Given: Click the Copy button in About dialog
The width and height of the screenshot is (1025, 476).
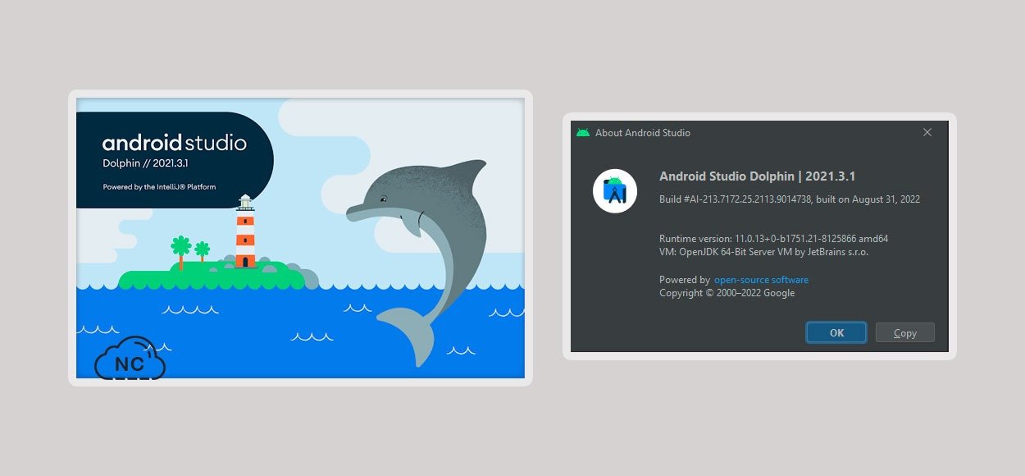Looking at the screenshot, I should pyautogui.click(x=905, y=332).
